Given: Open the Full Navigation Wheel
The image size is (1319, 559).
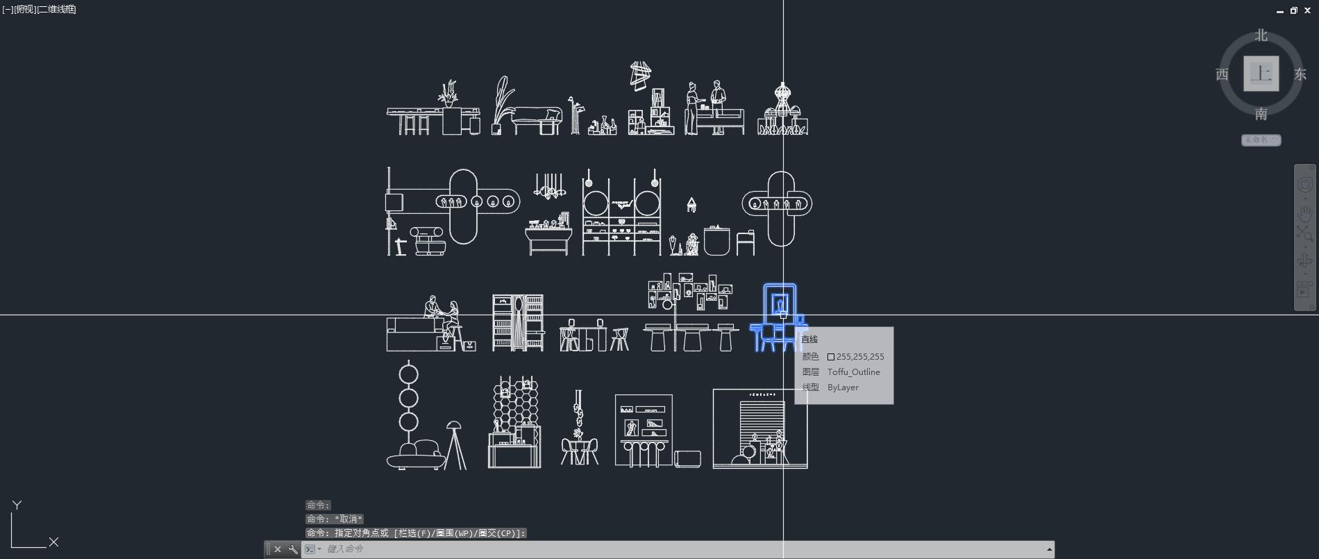Looking at the screenshot, I should tap(1304, 185).
